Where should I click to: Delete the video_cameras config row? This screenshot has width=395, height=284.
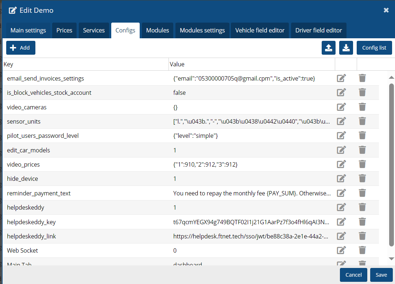tap(362, 107)
